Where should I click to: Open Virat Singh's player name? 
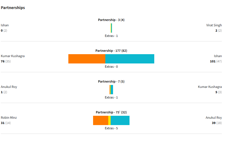pyautogui.click(x=214, y=25)
